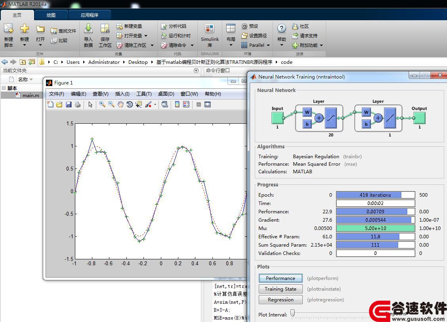Click Print icon in Figure 1 toolbar
This screenshot has height=322, width=447.
pyautogui.click(x=78, y=104)
